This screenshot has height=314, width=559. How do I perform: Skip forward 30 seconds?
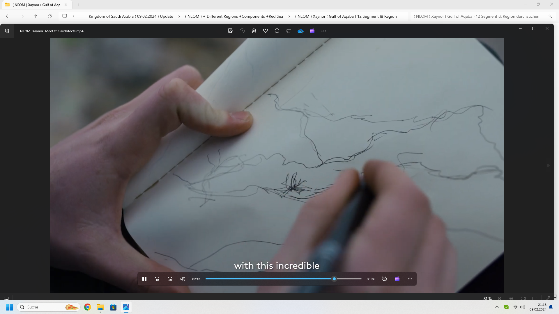tap(170, 279)
